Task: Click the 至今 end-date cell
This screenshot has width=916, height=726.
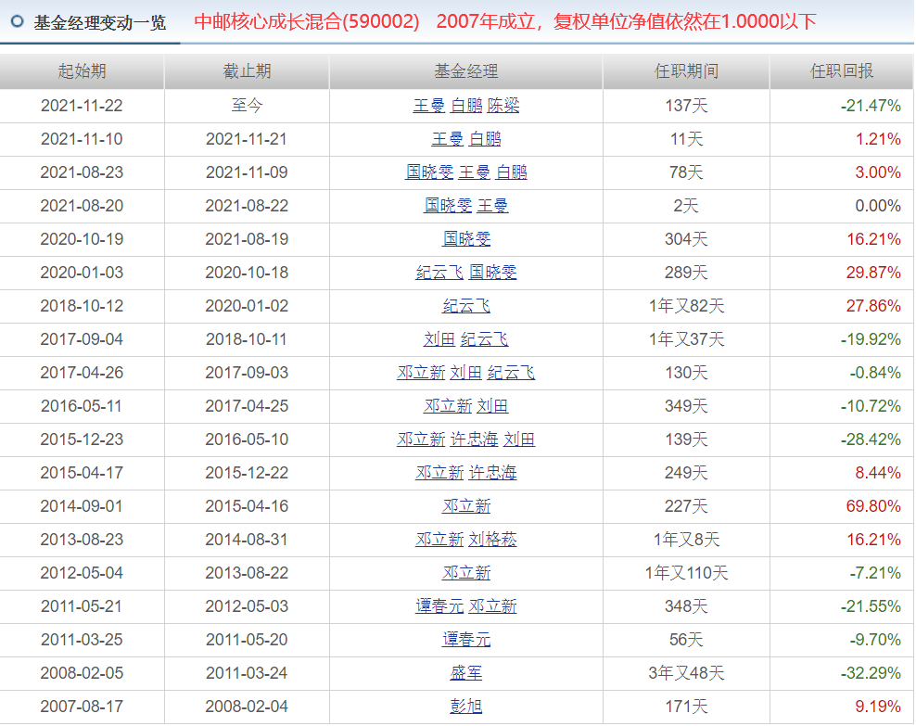Action: [247, 106]
